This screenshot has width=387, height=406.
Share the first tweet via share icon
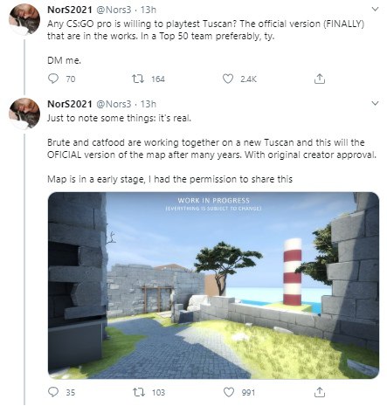[x=320, y=79]
